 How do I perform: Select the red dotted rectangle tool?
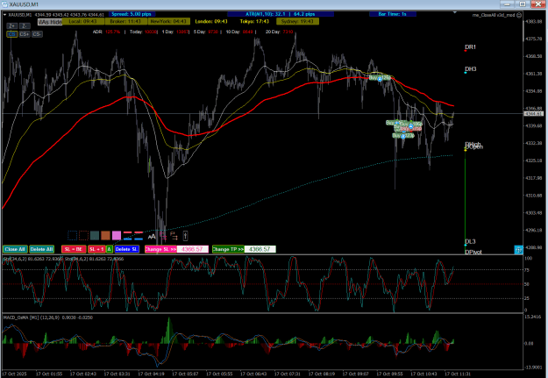(83, 235)
